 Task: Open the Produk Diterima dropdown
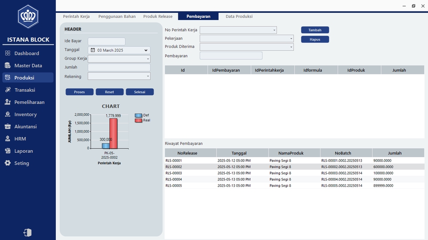pos(291,47)
